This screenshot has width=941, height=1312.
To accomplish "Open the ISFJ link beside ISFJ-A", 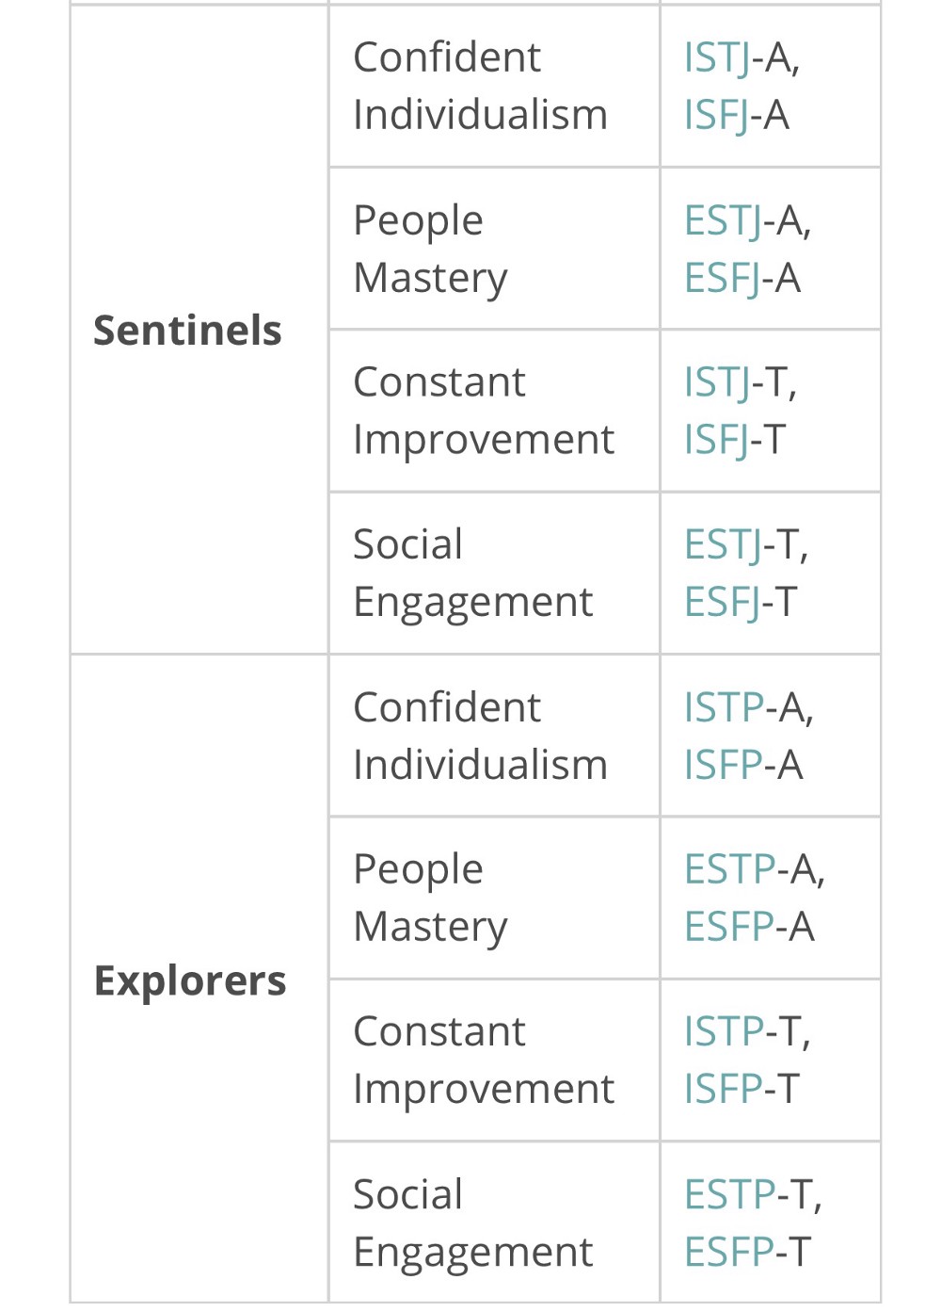I will coord(716,115).
